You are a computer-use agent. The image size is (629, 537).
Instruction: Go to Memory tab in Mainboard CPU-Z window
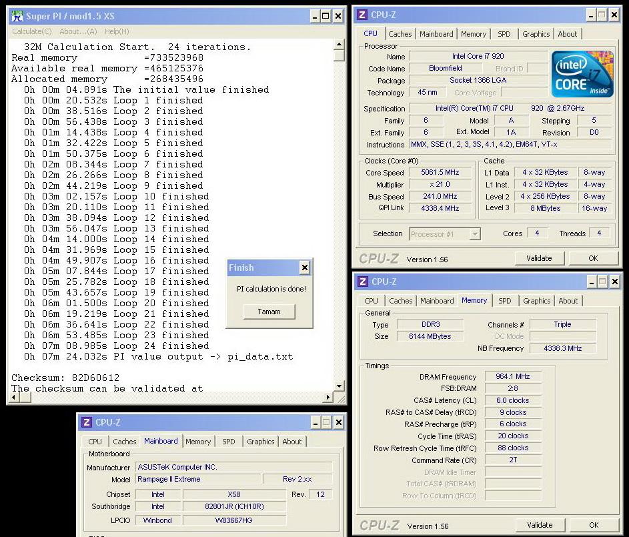(198, 442)
